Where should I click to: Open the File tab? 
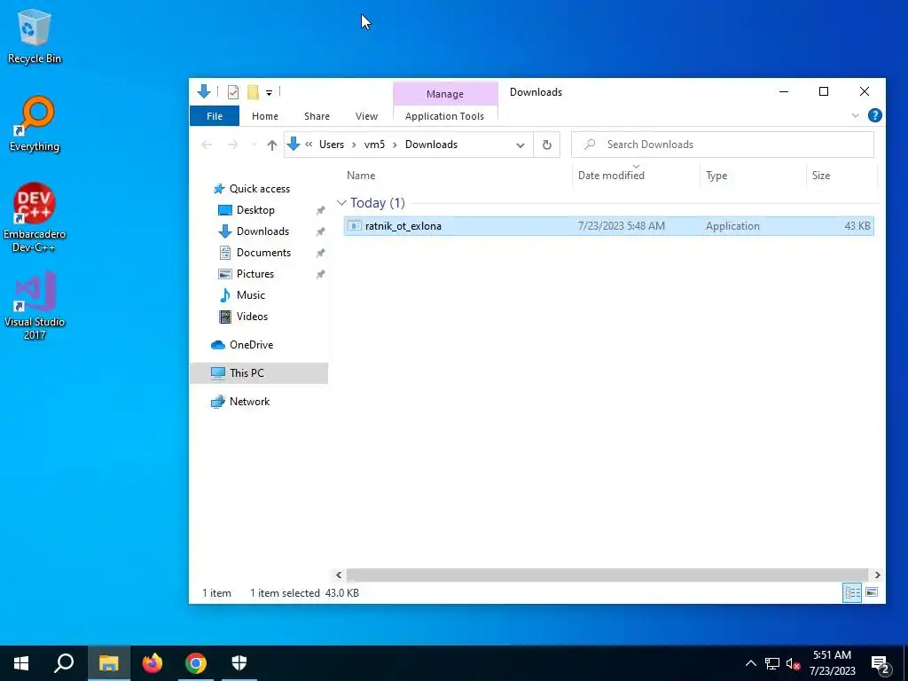click(x=215, y=116)
